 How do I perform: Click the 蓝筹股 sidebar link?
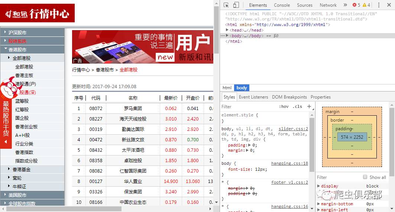click(x=22, y=101)
